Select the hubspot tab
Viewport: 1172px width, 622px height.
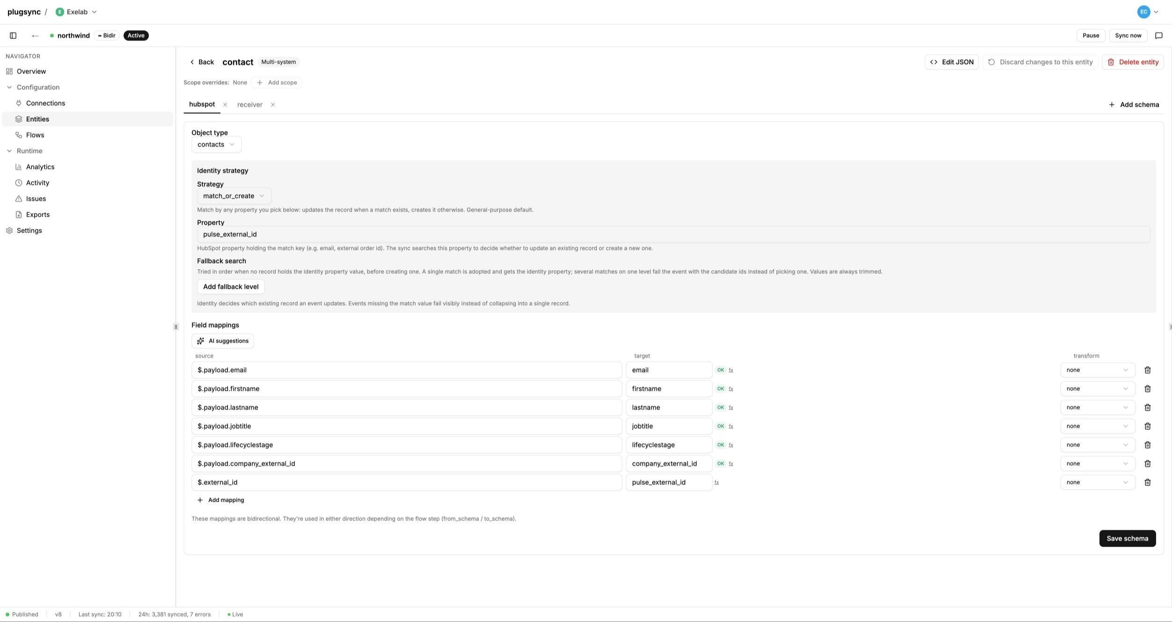(x=202, y=104)
